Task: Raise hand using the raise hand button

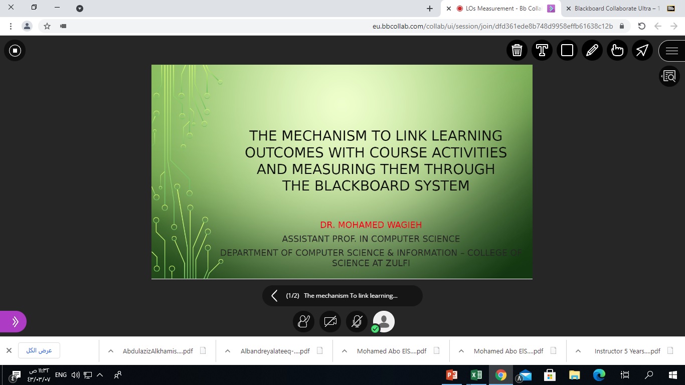Action: click(303, 321)
